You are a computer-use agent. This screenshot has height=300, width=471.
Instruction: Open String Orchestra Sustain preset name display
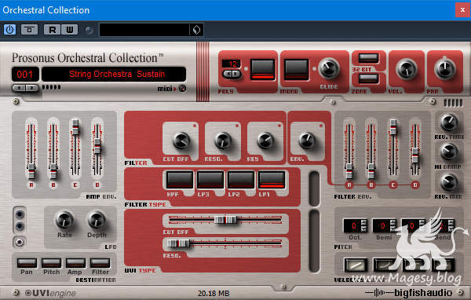(x=114, y=74)
